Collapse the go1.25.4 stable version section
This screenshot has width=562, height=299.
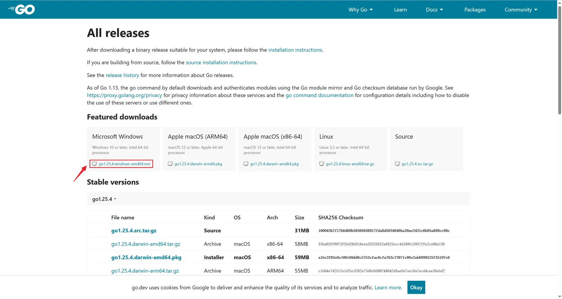pos(104,199)
